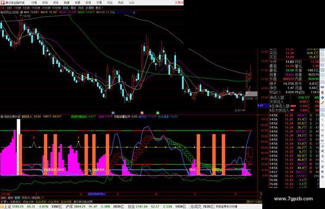The image size is (325, 209).
Task: Select 多 multi-period shortcut in right sidebar
Action: (x=322, y=167)
